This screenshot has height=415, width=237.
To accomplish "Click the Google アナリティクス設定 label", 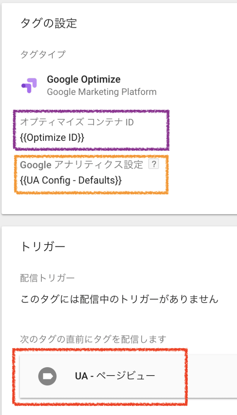I will (x=82, y=164).
